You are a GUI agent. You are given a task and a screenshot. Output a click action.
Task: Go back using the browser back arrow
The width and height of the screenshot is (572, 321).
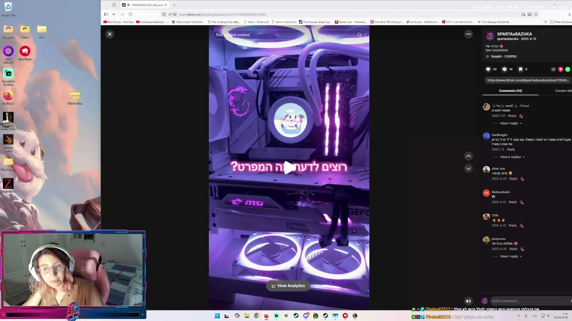pos(114,14)
